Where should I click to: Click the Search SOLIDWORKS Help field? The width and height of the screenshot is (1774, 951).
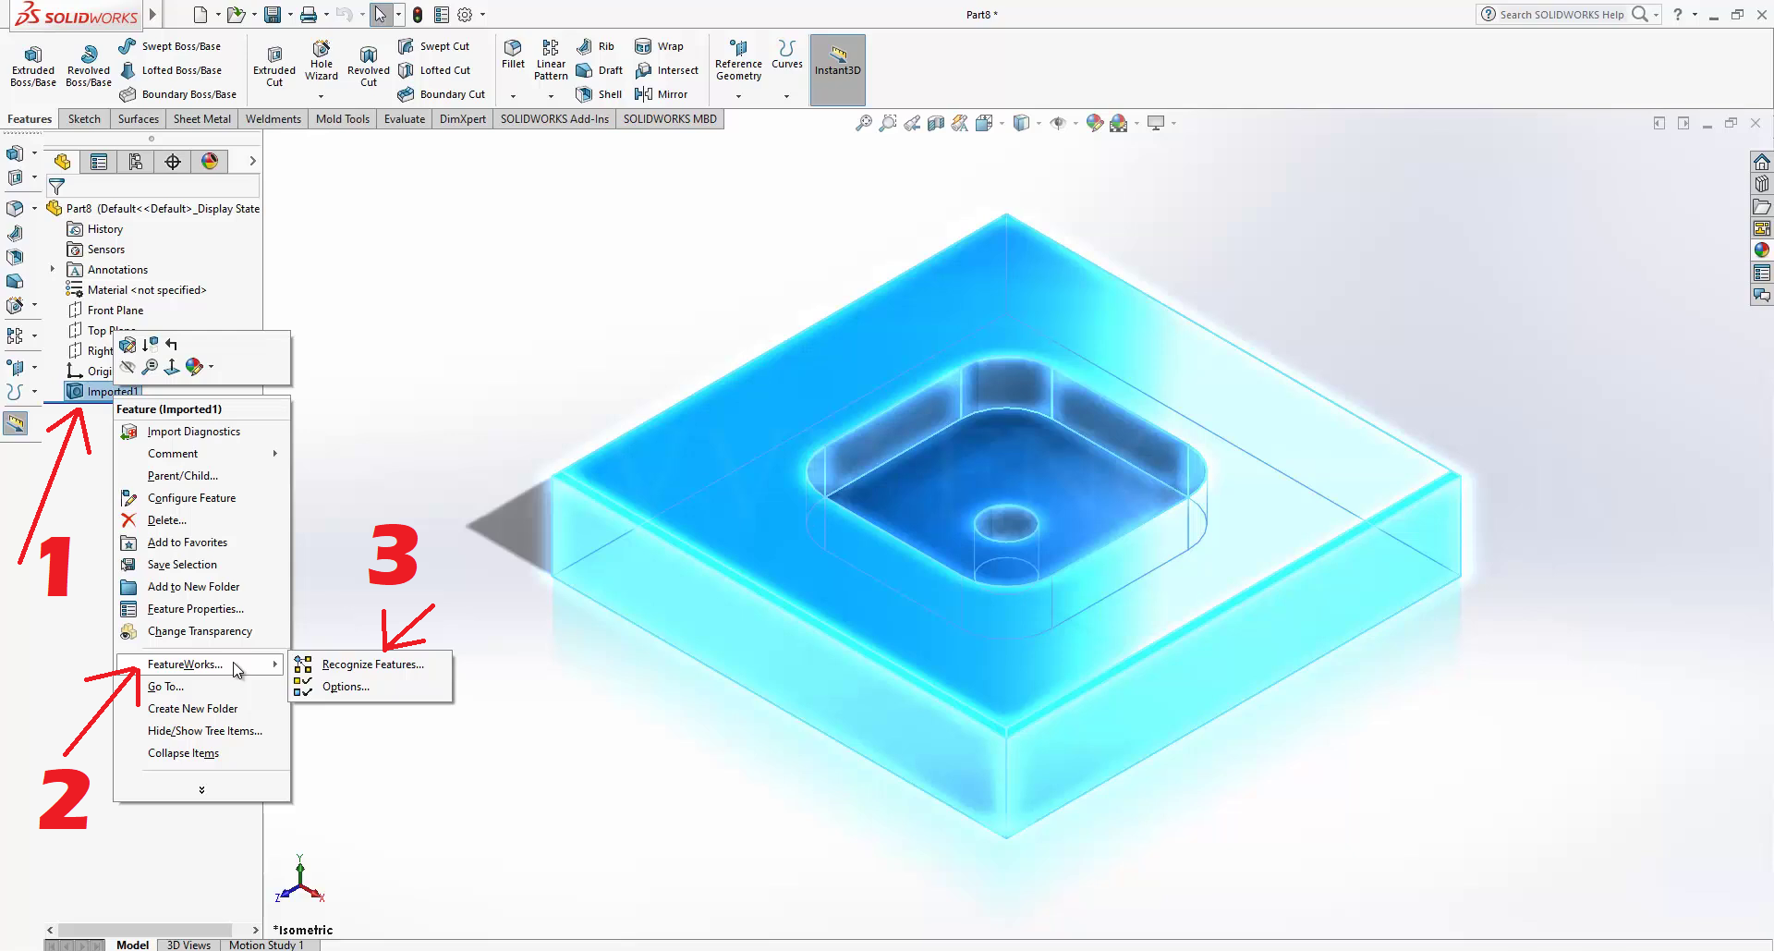tap(1561, 15)
